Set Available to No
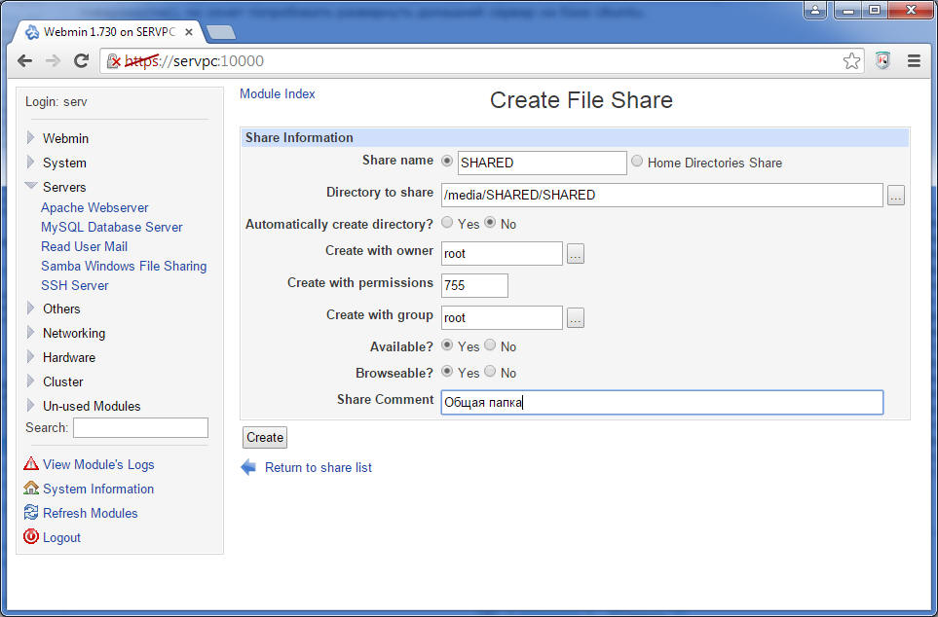This screenshot has height=617, width=938. click(490, 345)
